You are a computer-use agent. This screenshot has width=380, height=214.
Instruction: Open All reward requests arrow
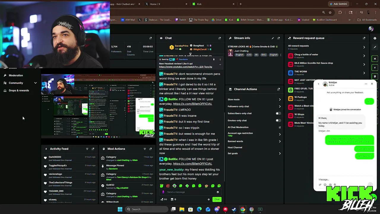coord(364,47)
